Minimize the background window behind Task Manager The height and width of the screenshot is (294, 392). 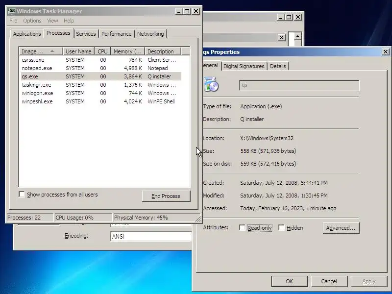point(281,17)
